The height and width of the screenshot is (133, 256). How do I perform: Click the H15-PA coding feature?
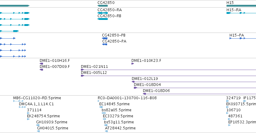(243, 38)
